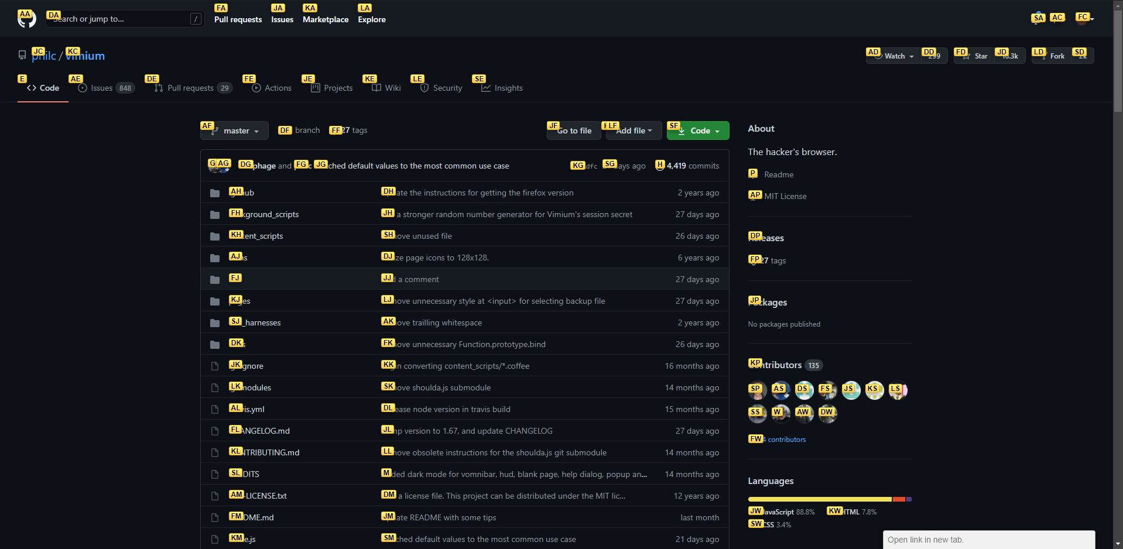
Task: Click file icon beside CHANGELOG.md
Action: (215, 431)
